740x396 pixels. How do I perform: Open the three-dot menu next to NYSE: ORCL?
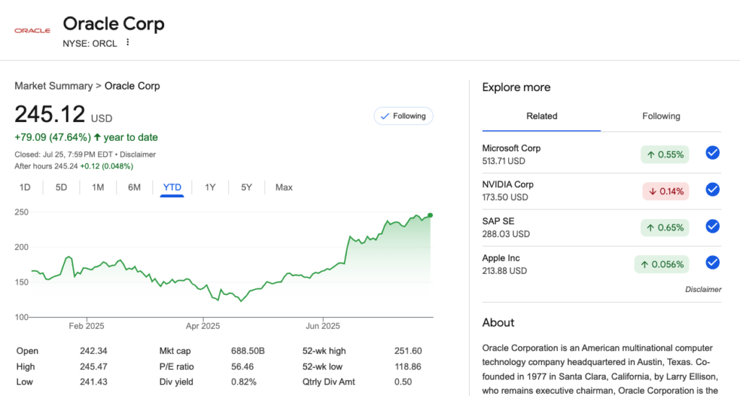point(127,43)
